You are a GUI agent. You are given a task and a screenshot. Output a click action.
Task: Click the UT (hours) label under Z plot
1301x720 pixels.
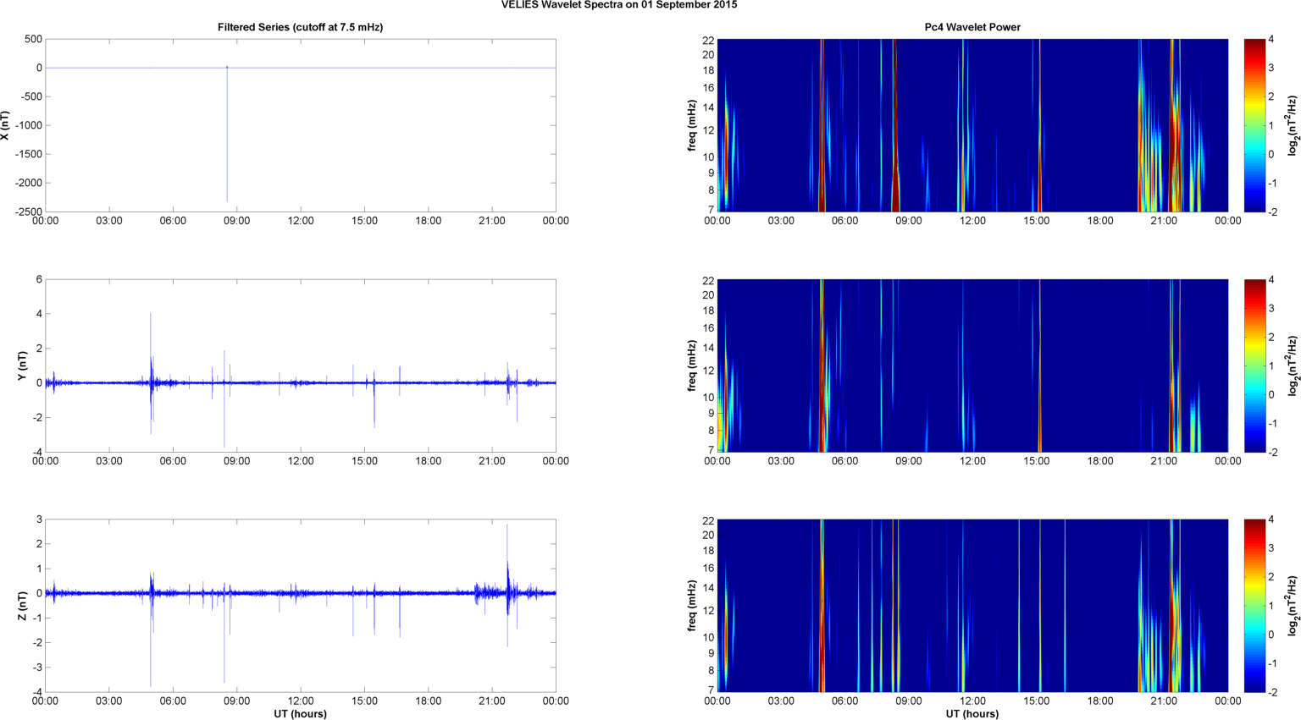click(300, 713)
